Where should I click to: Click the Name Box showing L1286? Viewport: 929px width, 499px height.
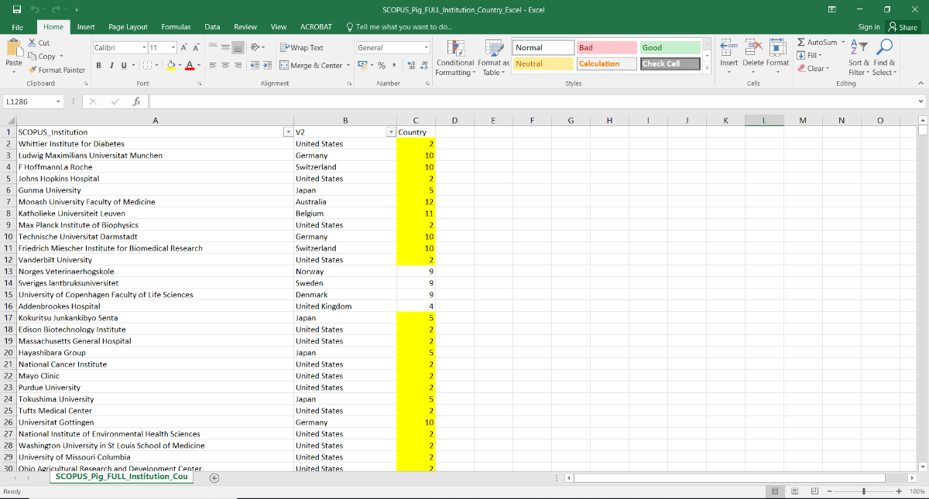31,101
